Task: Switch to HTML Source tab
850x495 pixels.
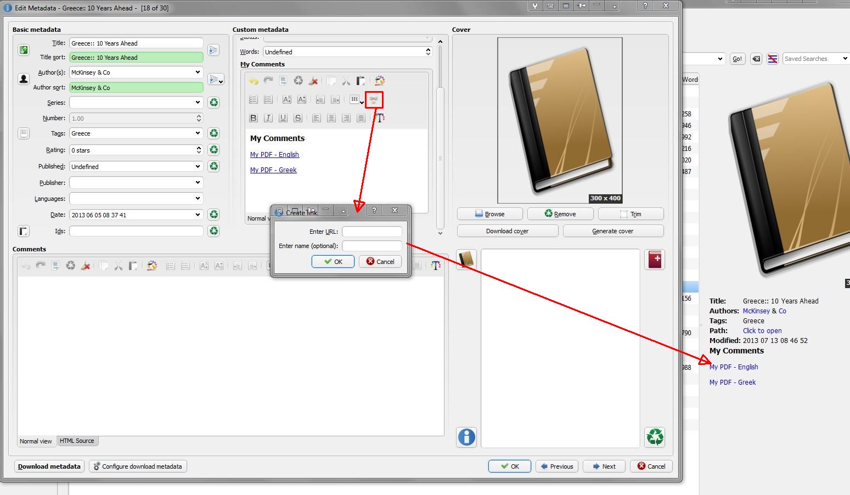Action: point(77,441)
